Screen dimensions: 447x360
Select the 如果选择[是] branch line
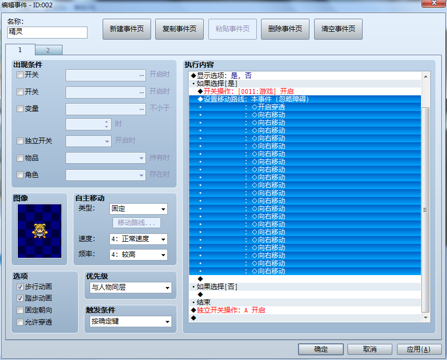coord(305,83)
